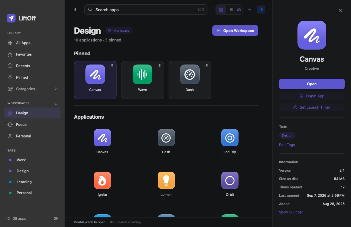Click the plus icon in toolbar
Viewport: 351px width, 227px height.
click(250, 10)
